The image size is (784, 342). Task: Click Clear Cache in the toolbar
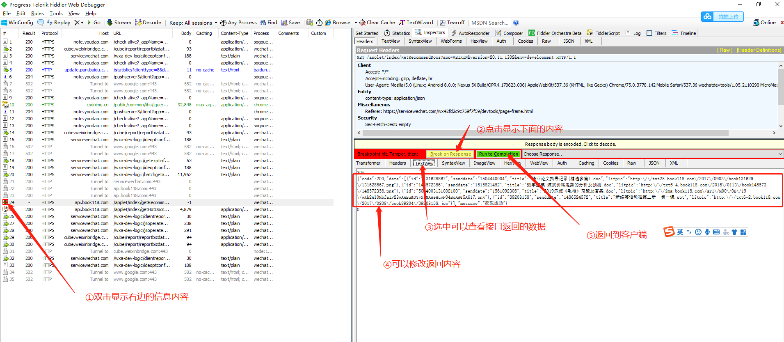(x=377, y=23)
